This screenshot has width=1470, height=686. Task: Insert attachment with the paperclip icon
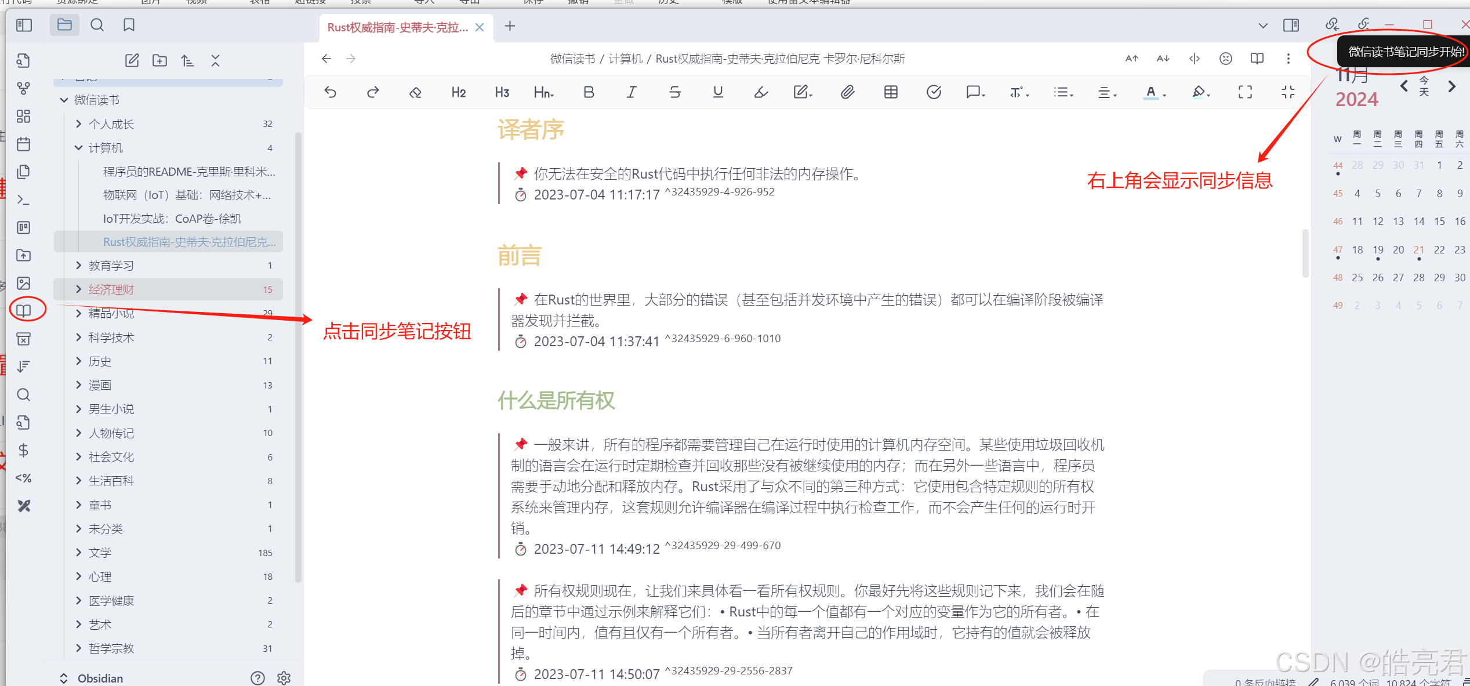[x=847, y=92]
